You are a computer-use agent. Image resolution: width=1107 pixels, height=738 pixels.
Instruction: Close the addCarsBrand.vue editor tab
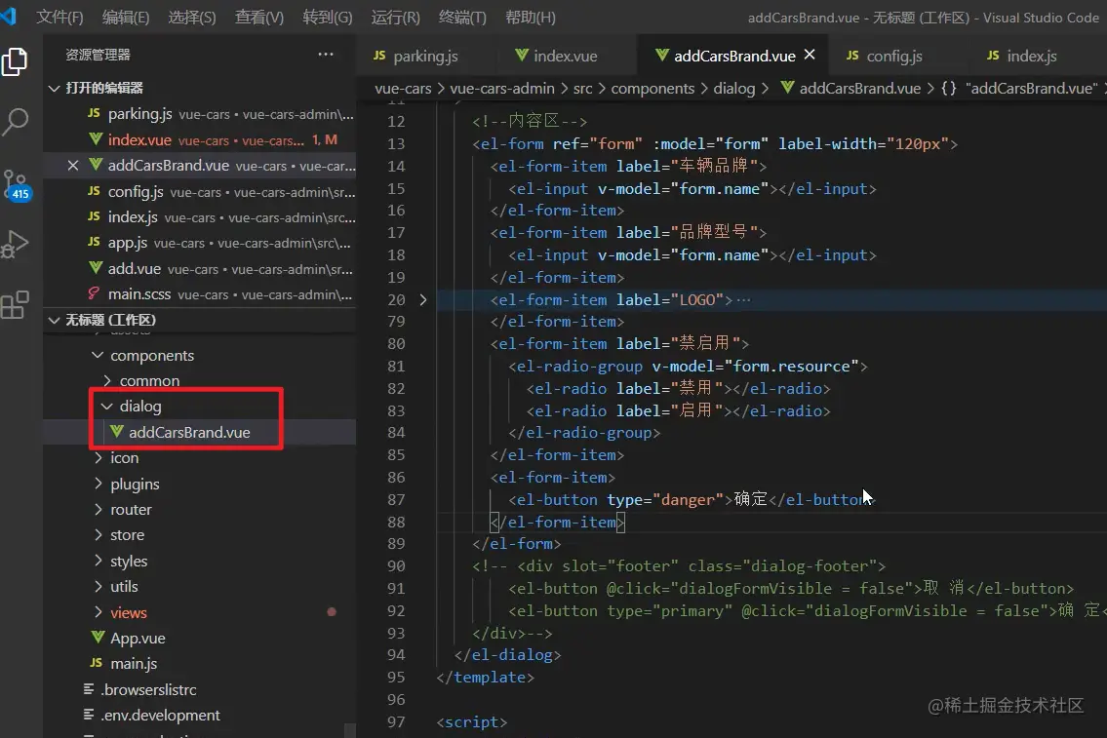click(x=810, y=55)
